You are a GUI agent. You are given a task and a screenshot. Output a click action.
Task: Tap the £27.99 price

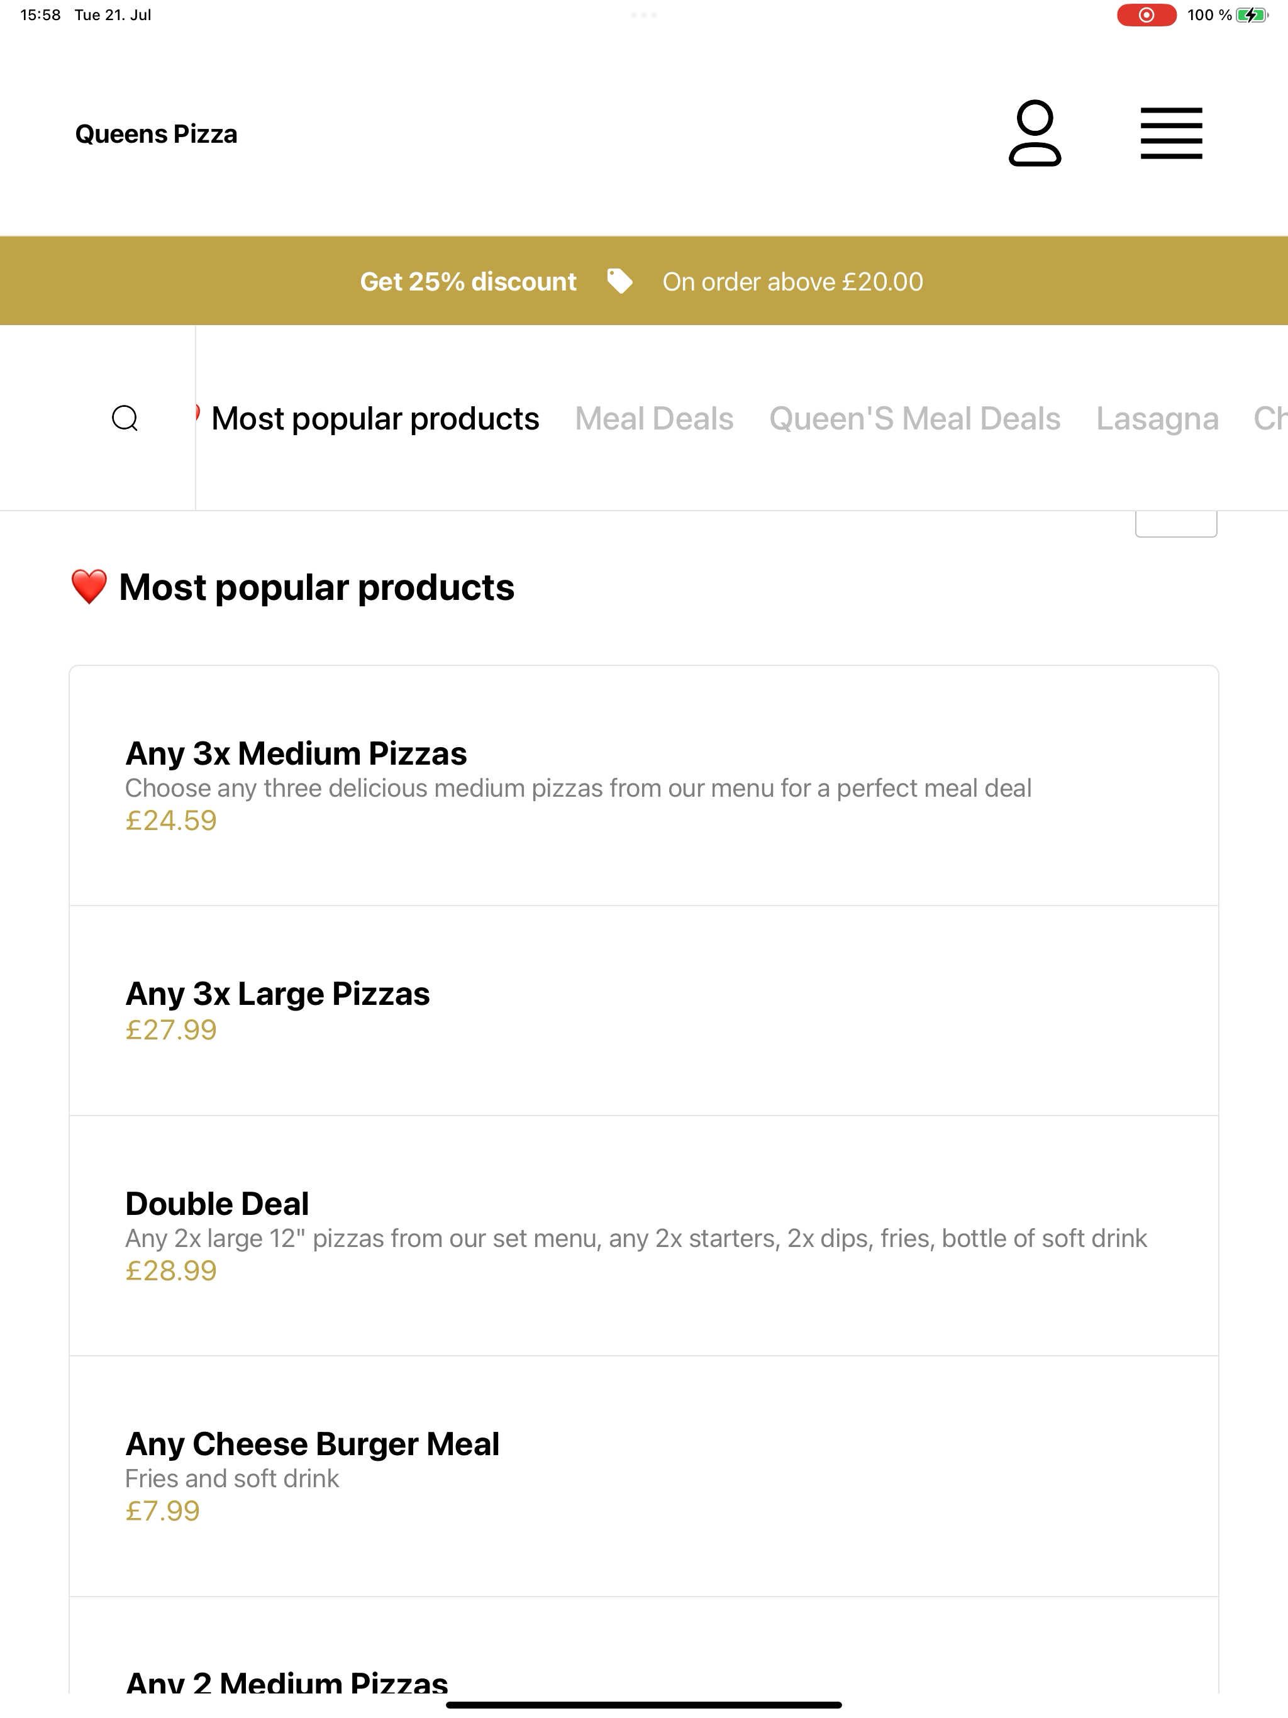click(171, 1030)
